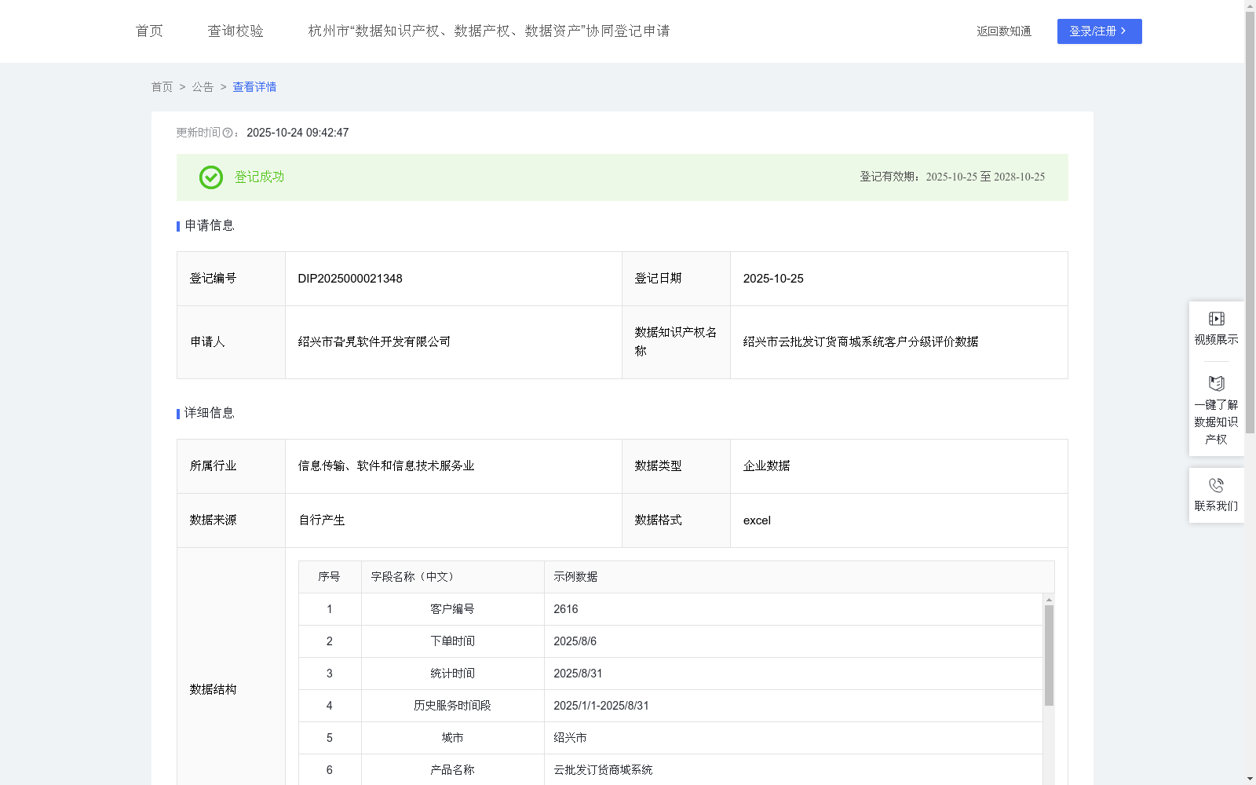This screenshot has width=1256, height=785.
Task: Click the 城市 field row
Action: click(670, 738)
